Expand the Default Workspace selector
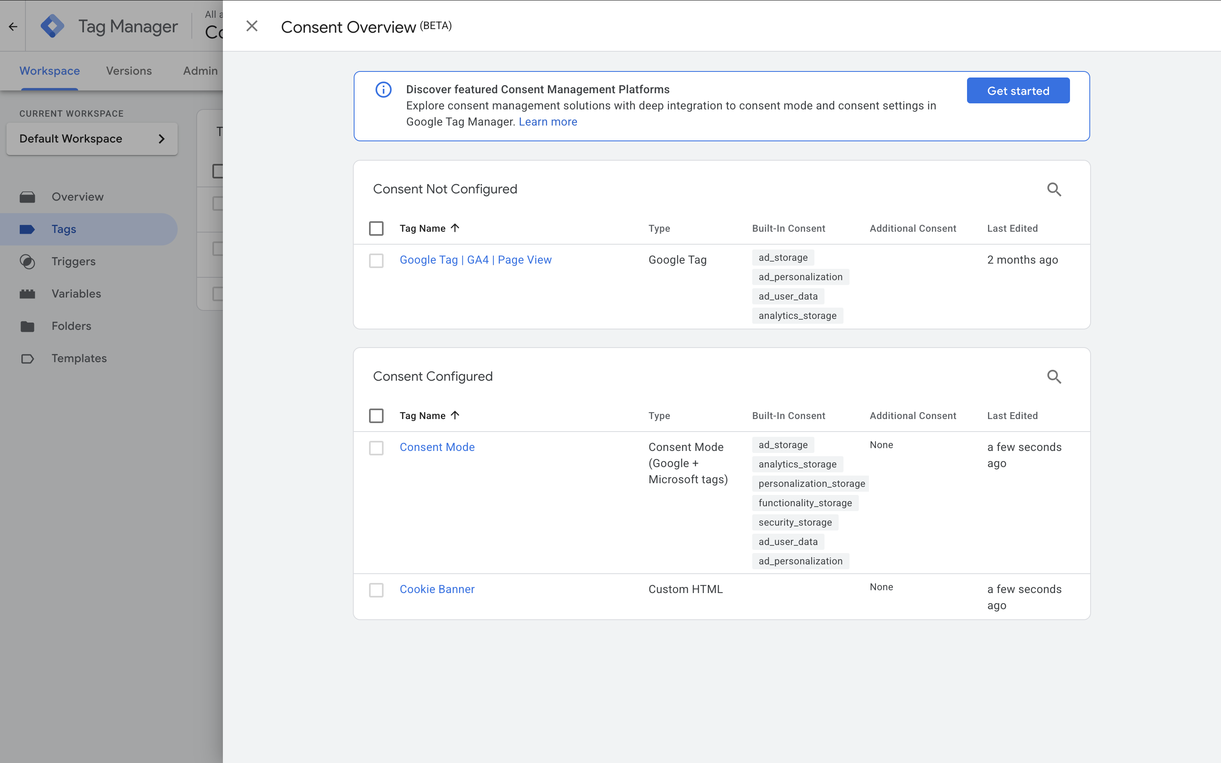The image size is (1221, 763). pos(92,139)
